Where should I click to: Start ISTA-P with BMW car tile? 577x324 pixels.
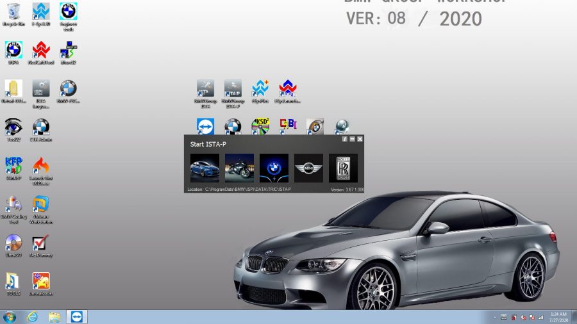click(205, 168)
